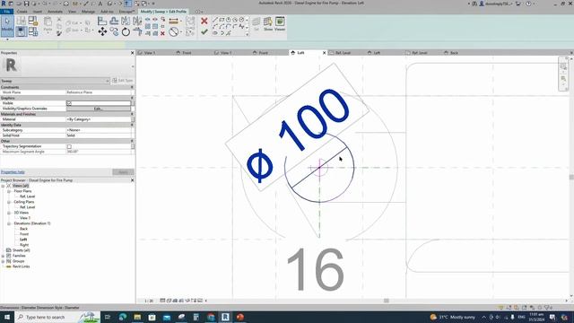Click the view scale 1:20 control
Image resolution: width=574 pixels, height=323 pixels.
pyautogui.click(x=149, y=301)
